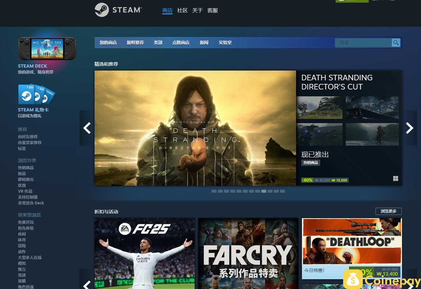Browse 动作 genre

coord(22,251)
